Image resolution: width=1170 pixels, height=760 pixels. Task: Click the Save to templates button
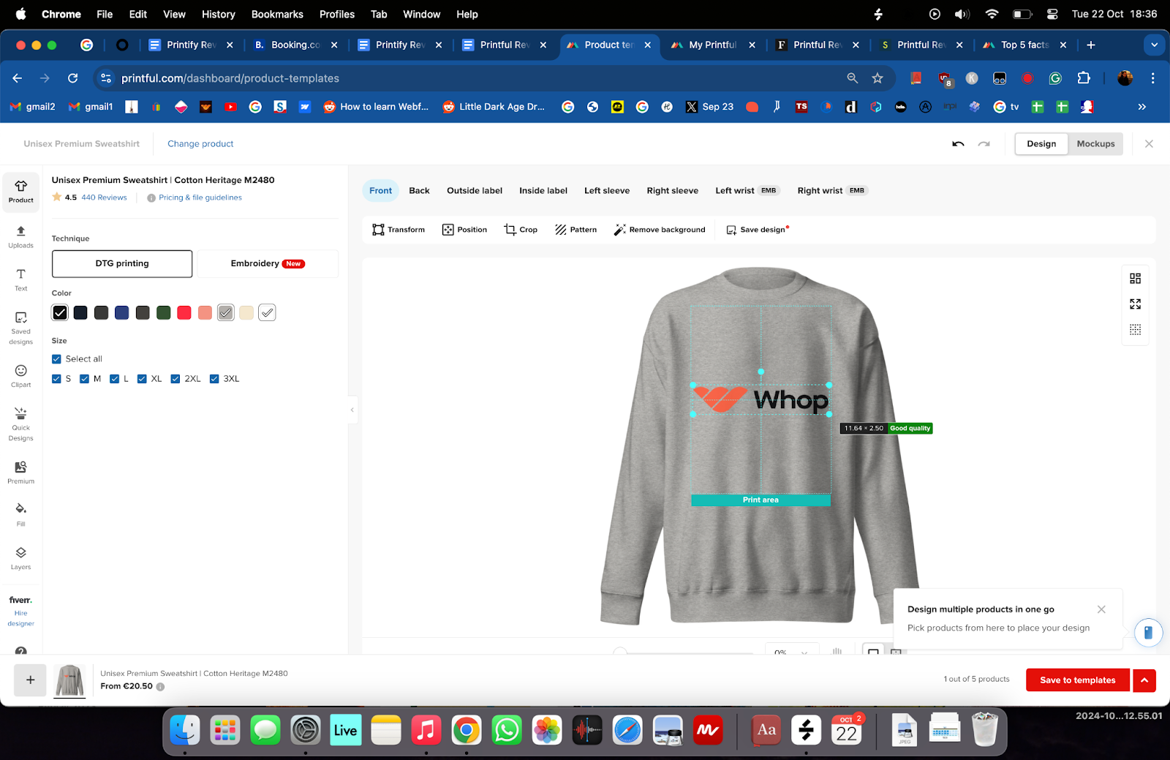1076,680
